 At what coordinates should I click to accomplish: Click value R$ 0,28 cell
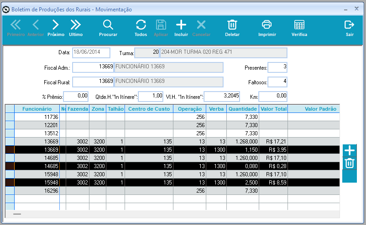(x=273, y=166)
